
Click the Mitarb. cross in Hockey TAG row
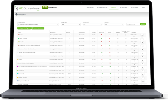110,52
